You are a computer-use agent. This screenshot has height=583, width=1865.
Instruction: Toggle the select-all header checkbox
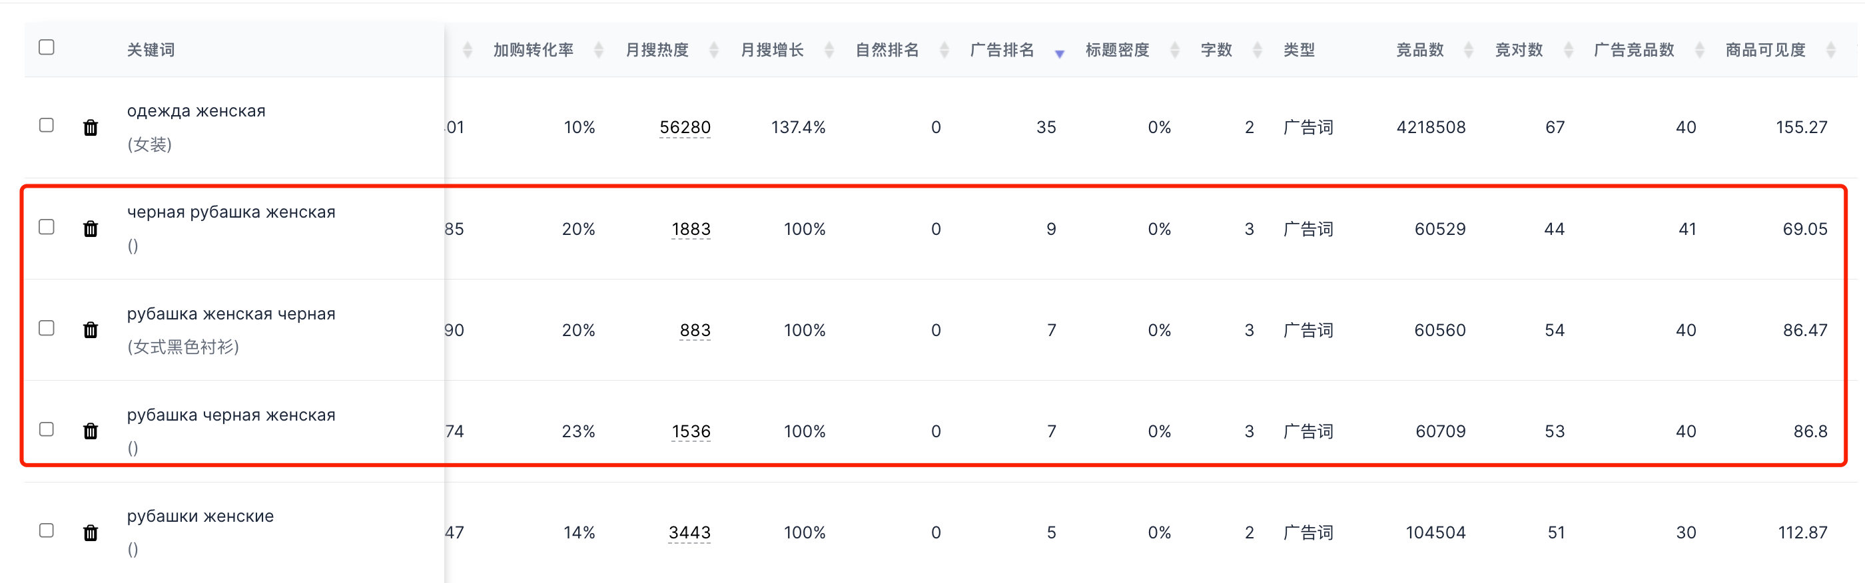coord(47,47)
